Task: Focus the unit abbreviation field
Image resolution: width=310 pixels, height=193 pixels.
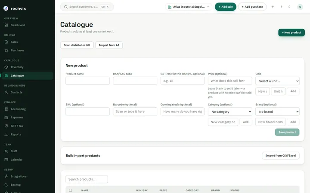Action: click(x=278, y=91)
